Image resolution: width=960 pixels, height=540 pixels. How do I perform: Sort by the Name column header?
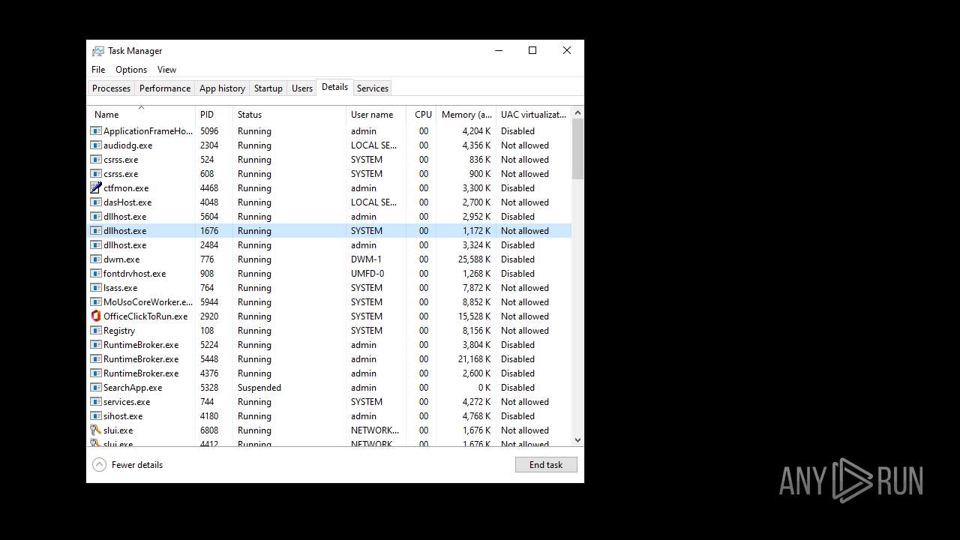click(141, 115)
